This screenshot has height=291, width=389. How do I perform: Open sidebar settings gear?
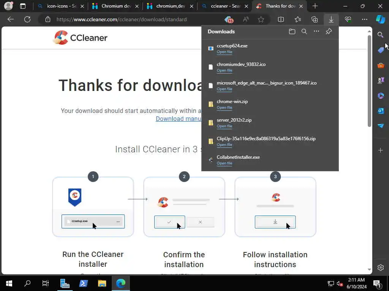381,268
